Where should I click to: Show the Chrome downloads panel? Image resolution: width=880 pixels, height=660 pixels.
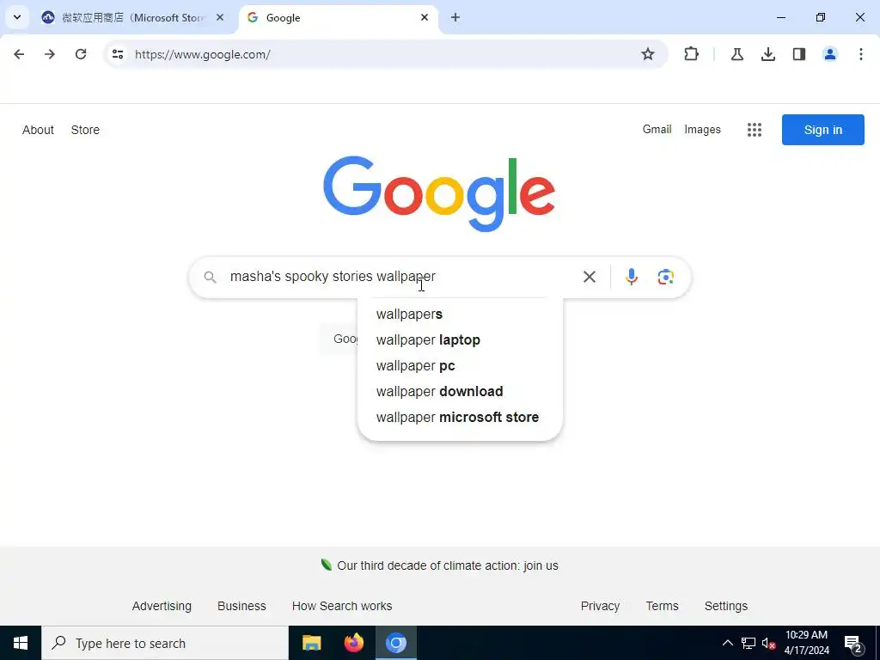767,54
